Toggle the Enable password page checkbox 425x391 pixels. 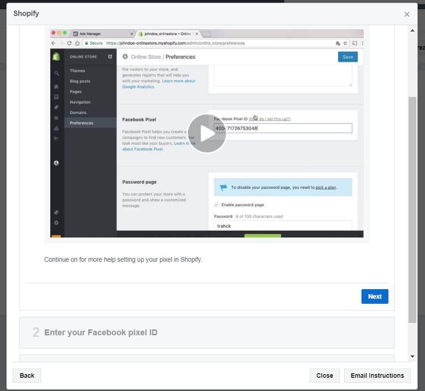217,205
